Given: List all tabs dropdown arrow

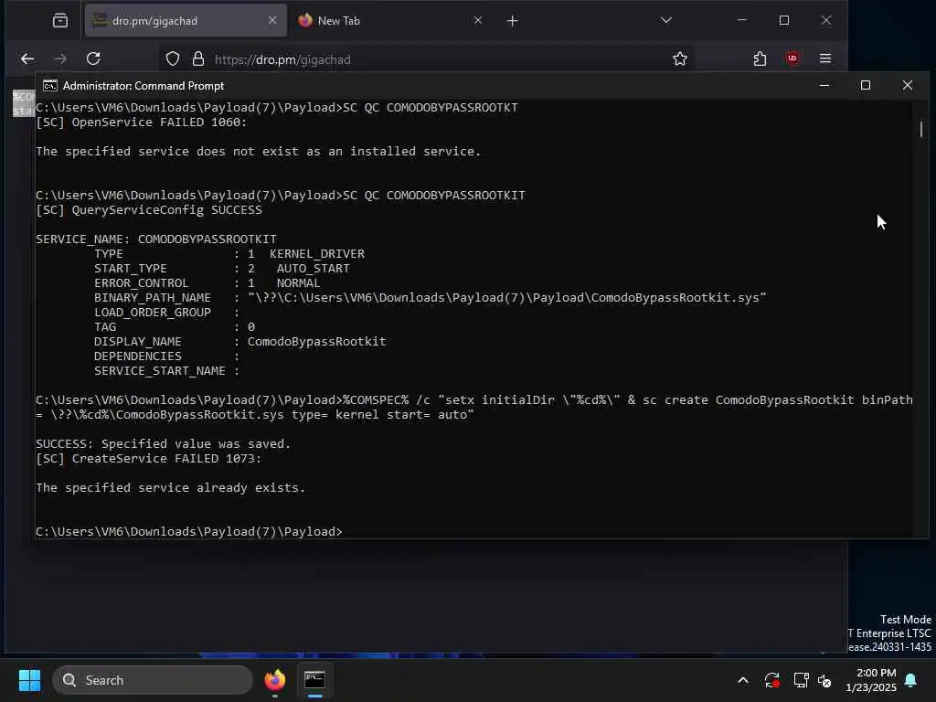Looking at the screenshot, I should tap(666, 20).
